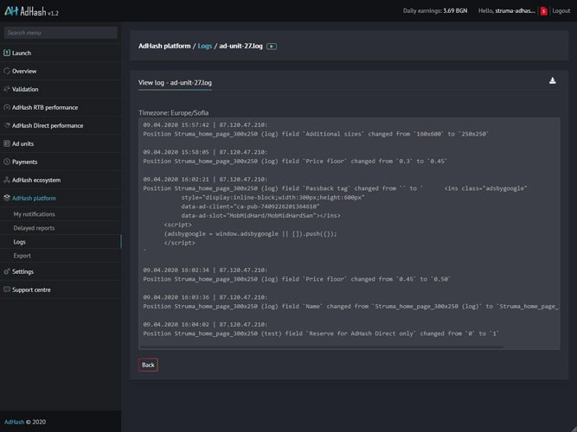This screenshot has width=577, height=432.
Task: Open AdHash ecosystem in sidebar
Action: 35,180
